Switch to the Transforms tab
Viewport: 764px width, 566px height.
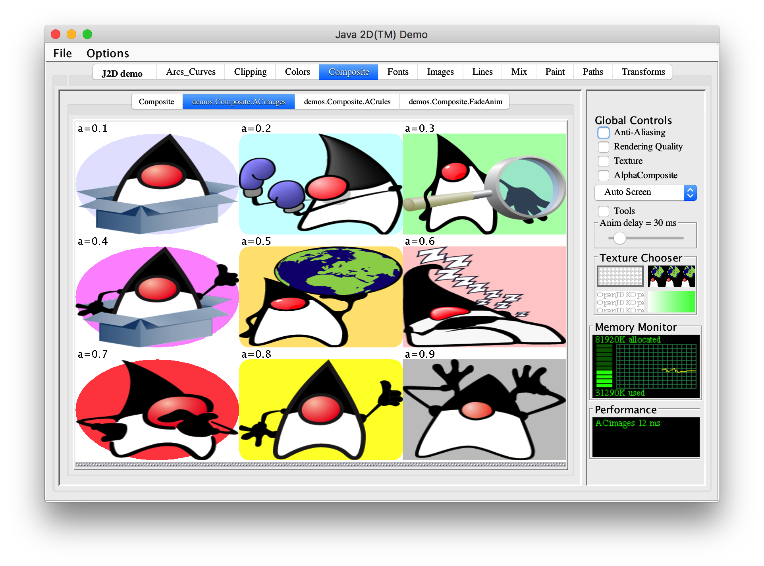pos(642,72)
